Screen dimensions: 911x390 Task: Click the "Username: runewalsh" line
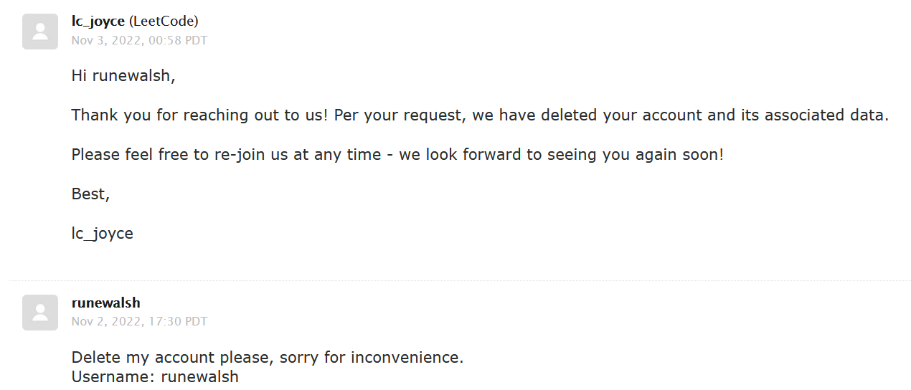pyautogui.click(x=155, y=376)
